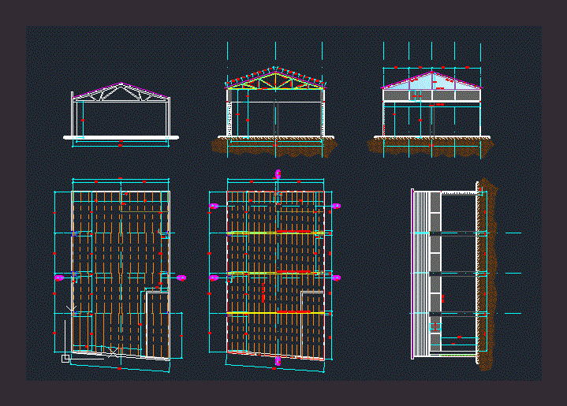Viewport: 567px width, 406px height.
Task: Select magenta vertical edge of bottom-right view
Action: 412,276
